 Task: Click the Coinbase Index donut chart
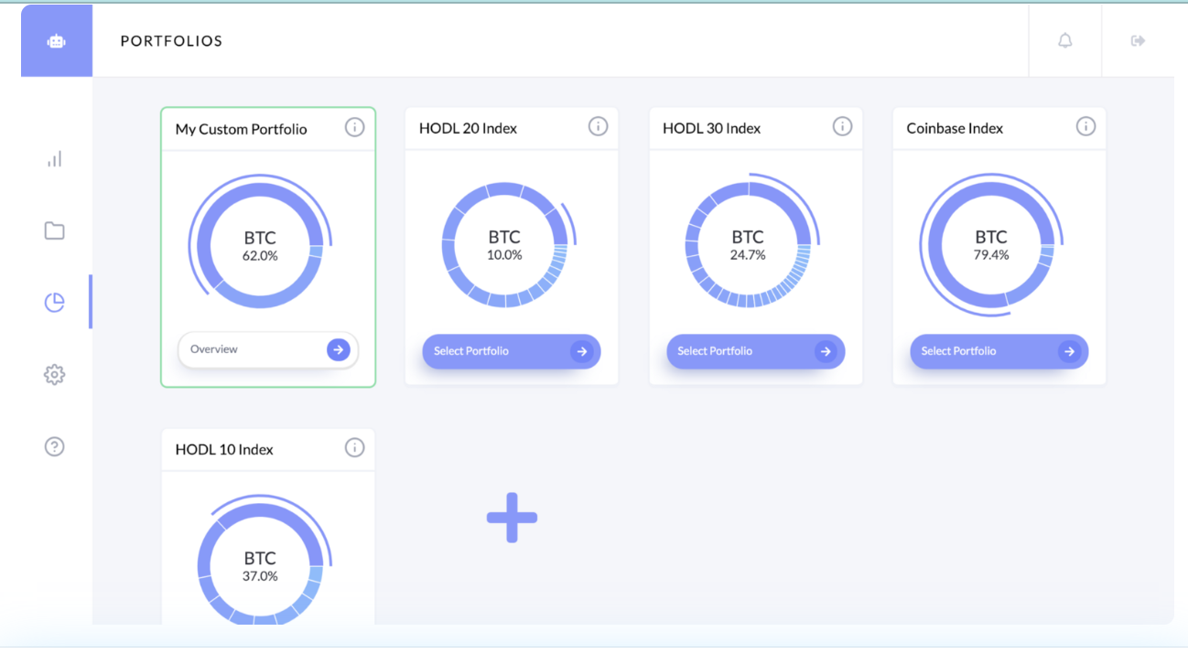[991, 244]
